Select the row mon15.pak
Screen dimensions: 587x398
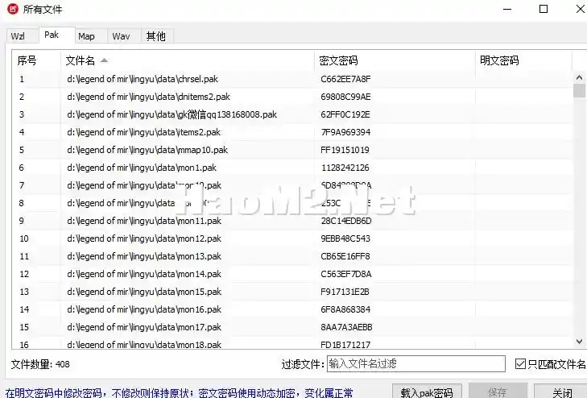point(292,292)
